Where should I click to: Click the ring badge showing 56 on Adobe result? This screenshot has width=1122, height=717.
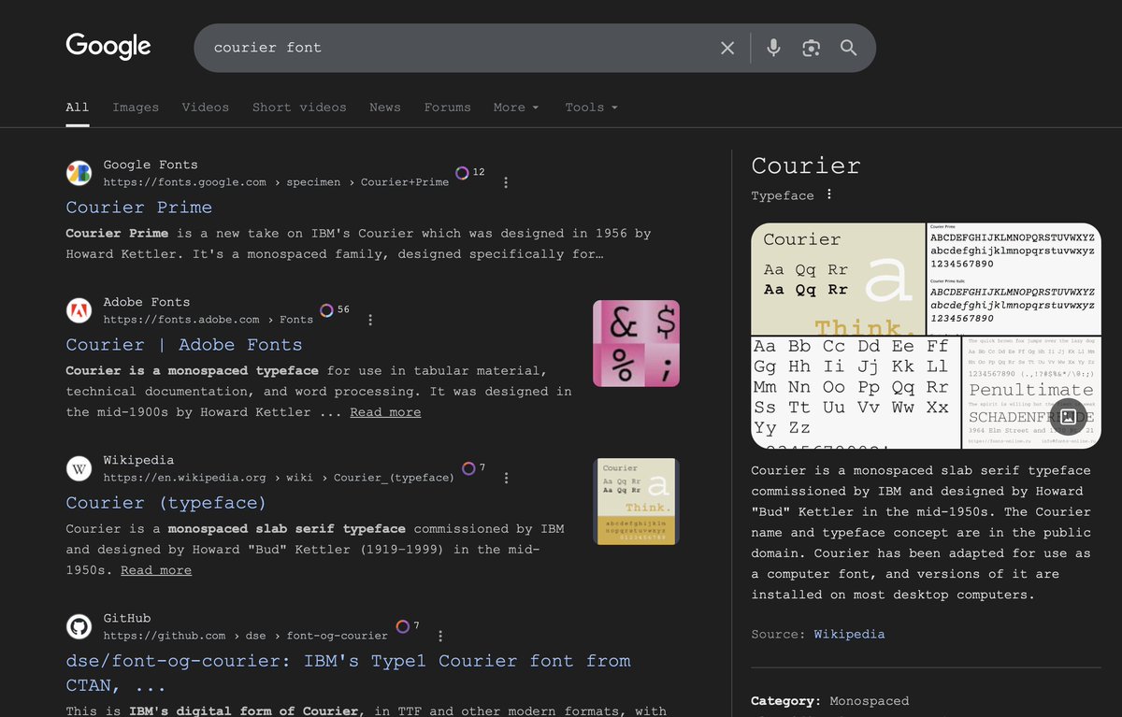(335, 309)
